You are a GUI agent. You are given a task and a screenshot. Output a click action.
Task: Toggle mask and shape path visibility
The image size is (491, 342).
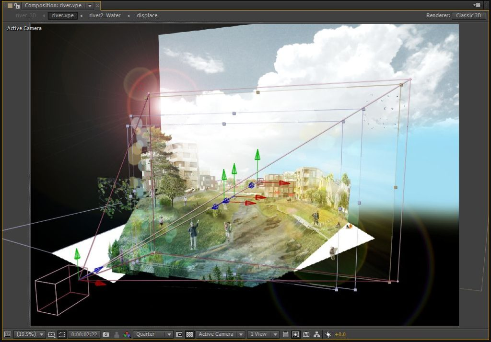point(62,334)
